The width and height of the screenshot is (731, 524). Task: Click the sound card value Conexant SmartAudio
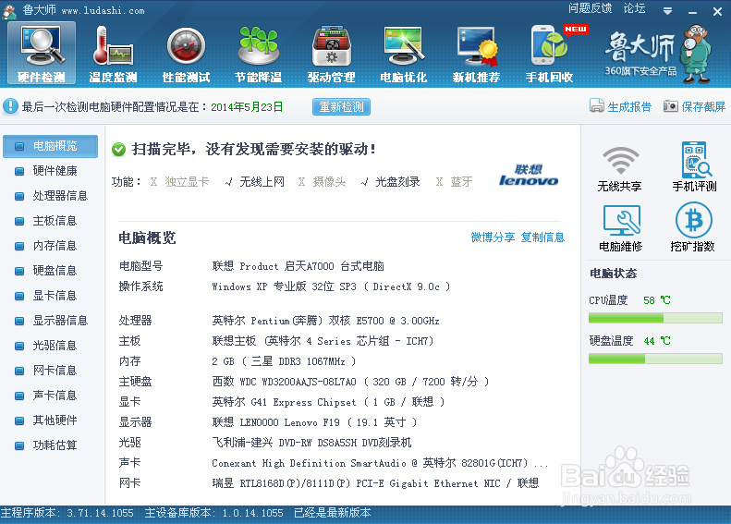pyautogui.click(x=380, y=463)
